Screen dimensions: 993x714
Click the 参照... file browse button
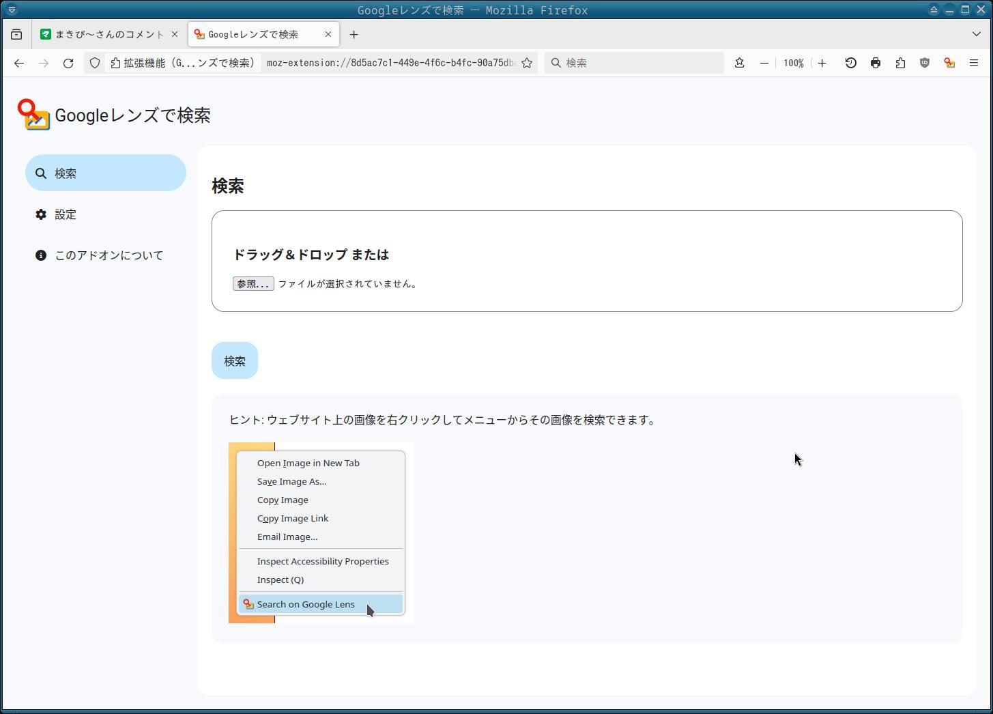click(253, 284)
